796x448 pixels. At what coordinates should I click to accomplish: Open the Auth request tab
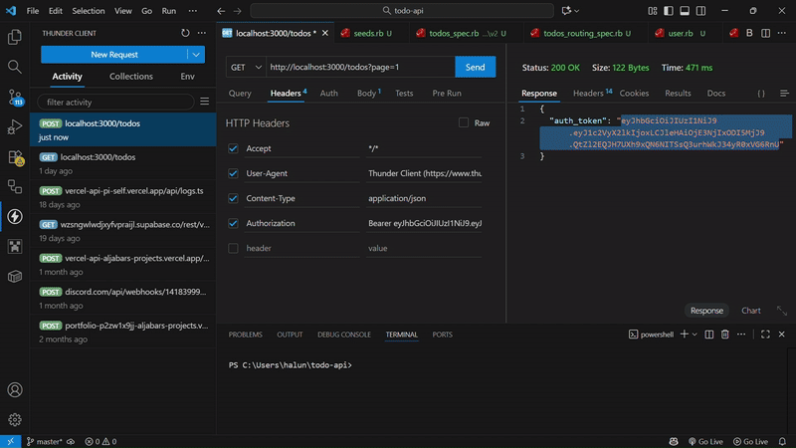(x=329, y=94)
